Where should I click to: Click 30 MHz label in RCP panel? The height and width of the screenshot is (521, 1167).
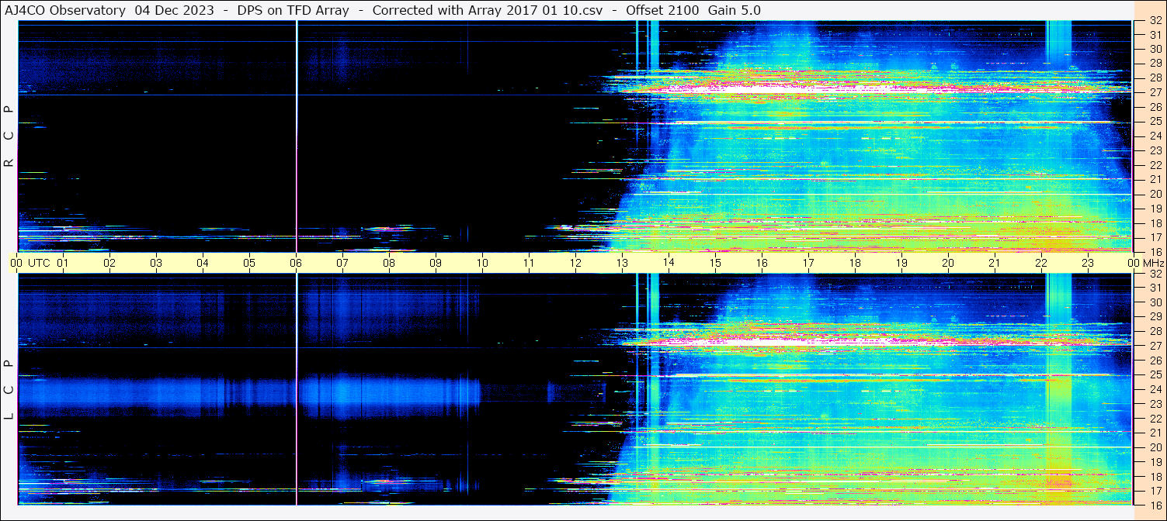click(x=1155, y=49)
